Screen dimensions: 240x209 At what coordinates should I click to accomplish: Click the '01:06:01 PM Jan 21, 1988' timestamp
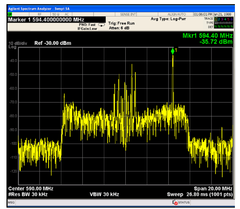click(213, 14)
